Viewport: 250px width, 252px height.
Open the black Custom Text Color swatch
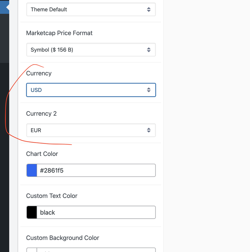tap(32, 212)
